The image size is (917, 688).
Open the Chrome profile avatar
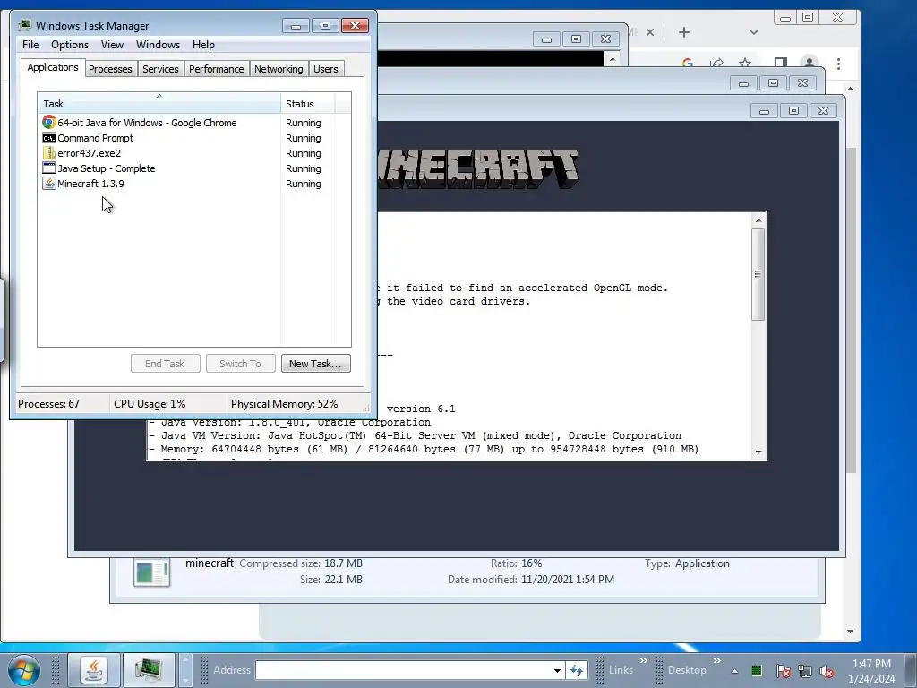810,64
